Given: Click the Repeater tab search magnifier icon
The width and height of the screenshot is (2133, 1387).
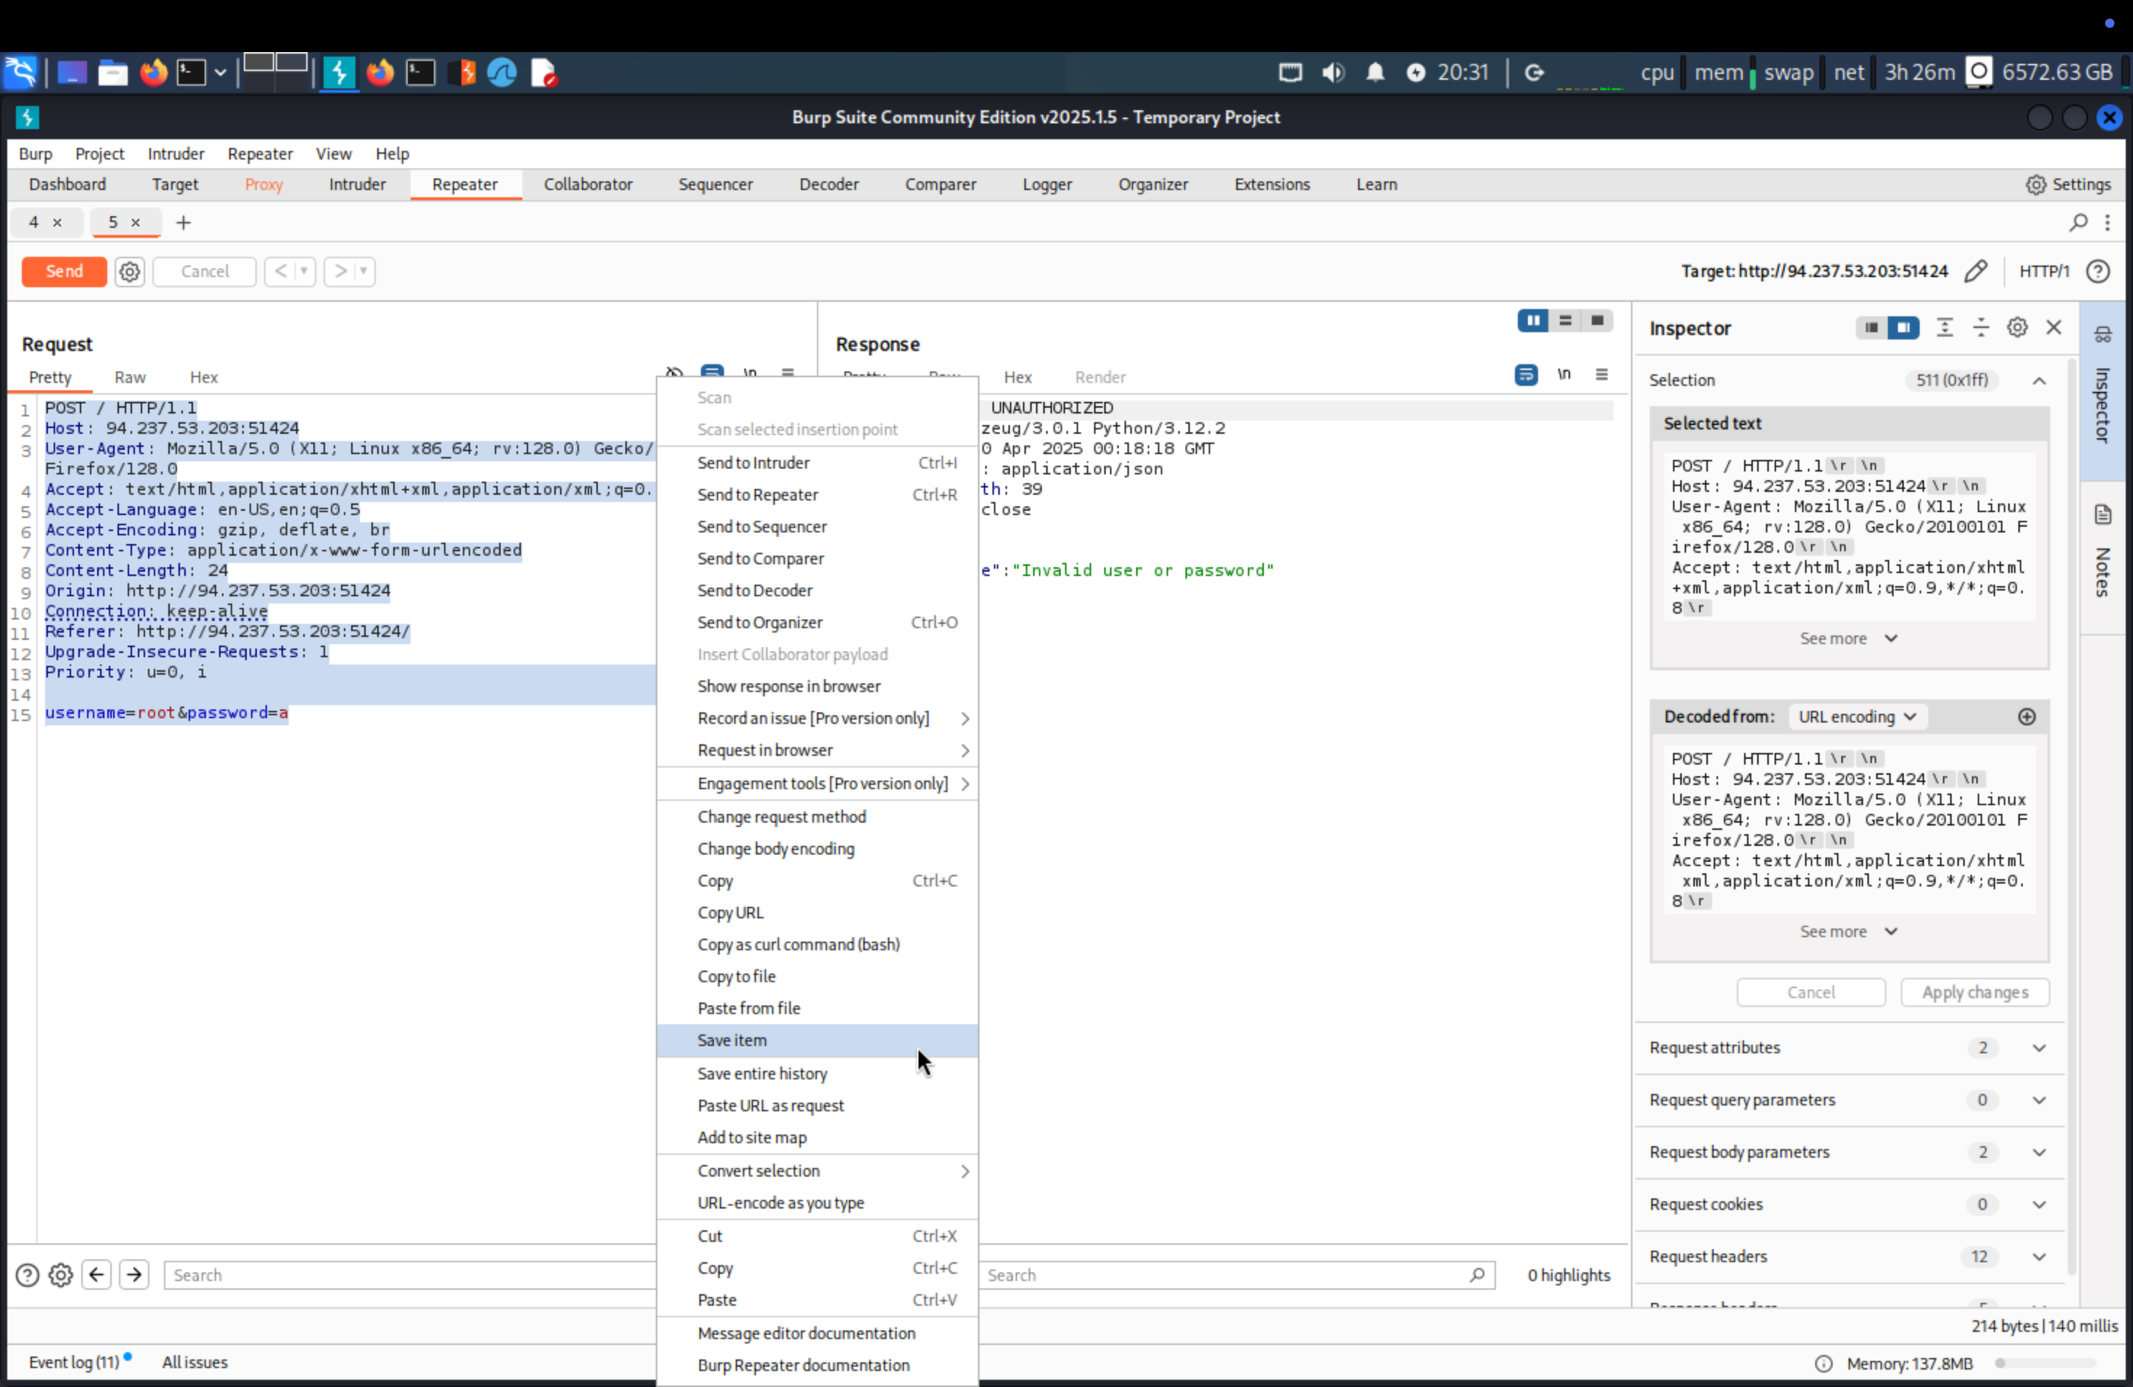Looking at the screenshot, I should tap(2079, 222).
